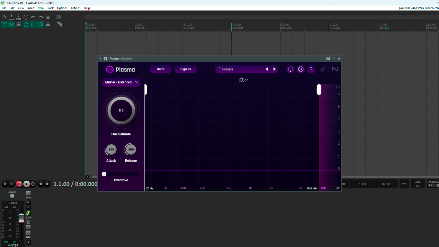
Task: Click the plugin window grid icon in title bar
Action: pos(328,59)
